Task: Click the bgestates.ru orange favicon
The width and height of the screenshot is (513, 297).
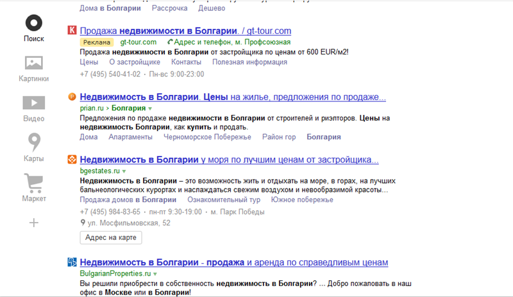Action: (72, 160)
